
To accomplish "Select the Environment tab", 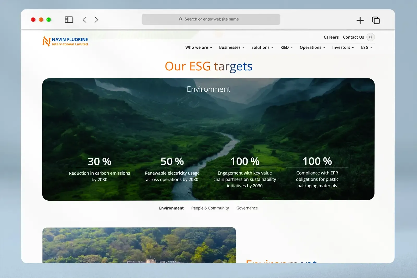I will (x=171, y=208).
